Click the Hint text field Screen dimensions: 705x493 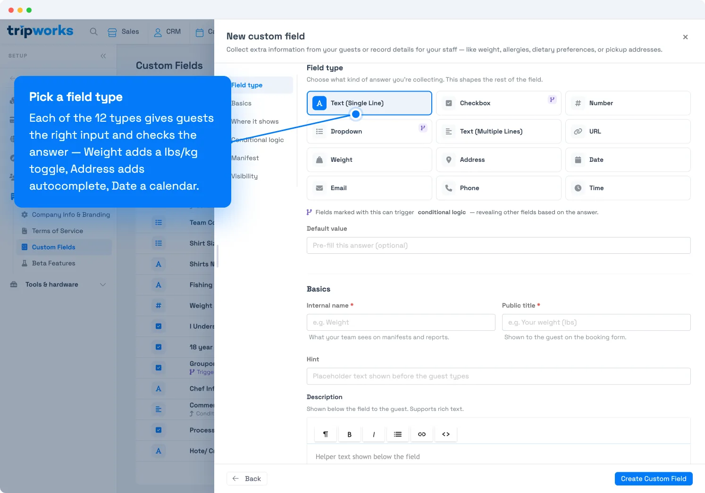pyautogui.click(x=498, y=376)
